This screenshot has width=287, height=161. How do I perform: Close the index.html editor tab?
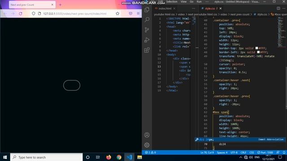pyautogui.click(x=174, y=8)
